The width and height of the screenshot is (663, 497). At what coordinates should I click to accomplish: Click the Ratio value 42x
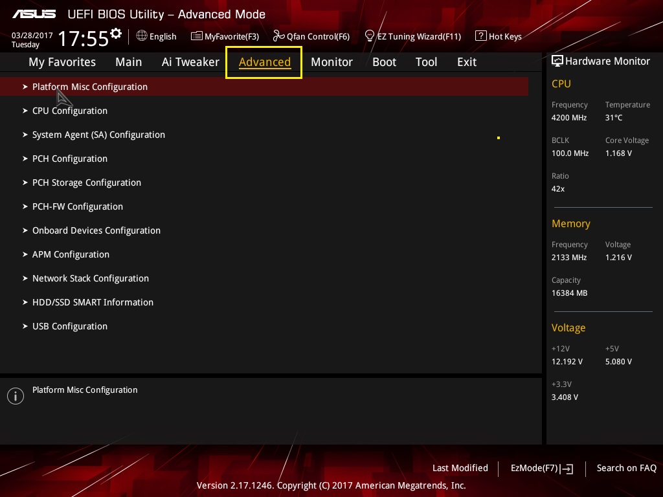[558, 189]
